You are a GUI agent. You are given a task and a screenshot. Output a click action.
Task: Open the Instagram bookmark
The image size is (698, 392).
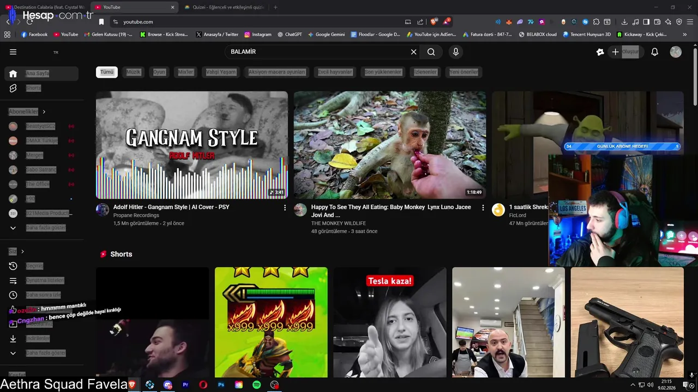[258, 34]
